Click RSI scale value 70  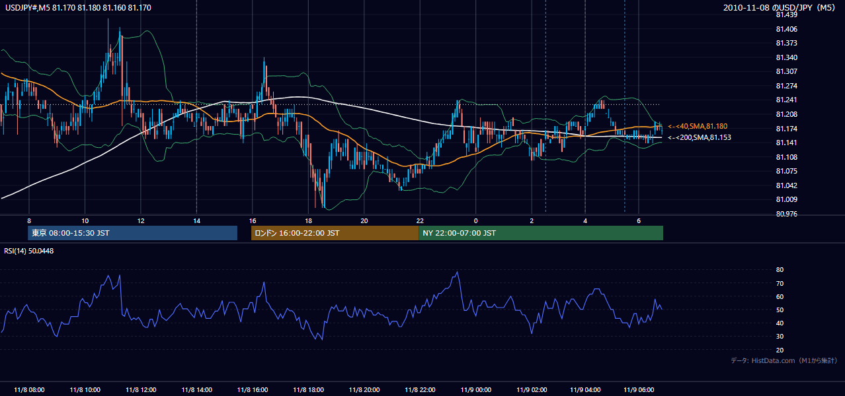click(x=780, y=283)
